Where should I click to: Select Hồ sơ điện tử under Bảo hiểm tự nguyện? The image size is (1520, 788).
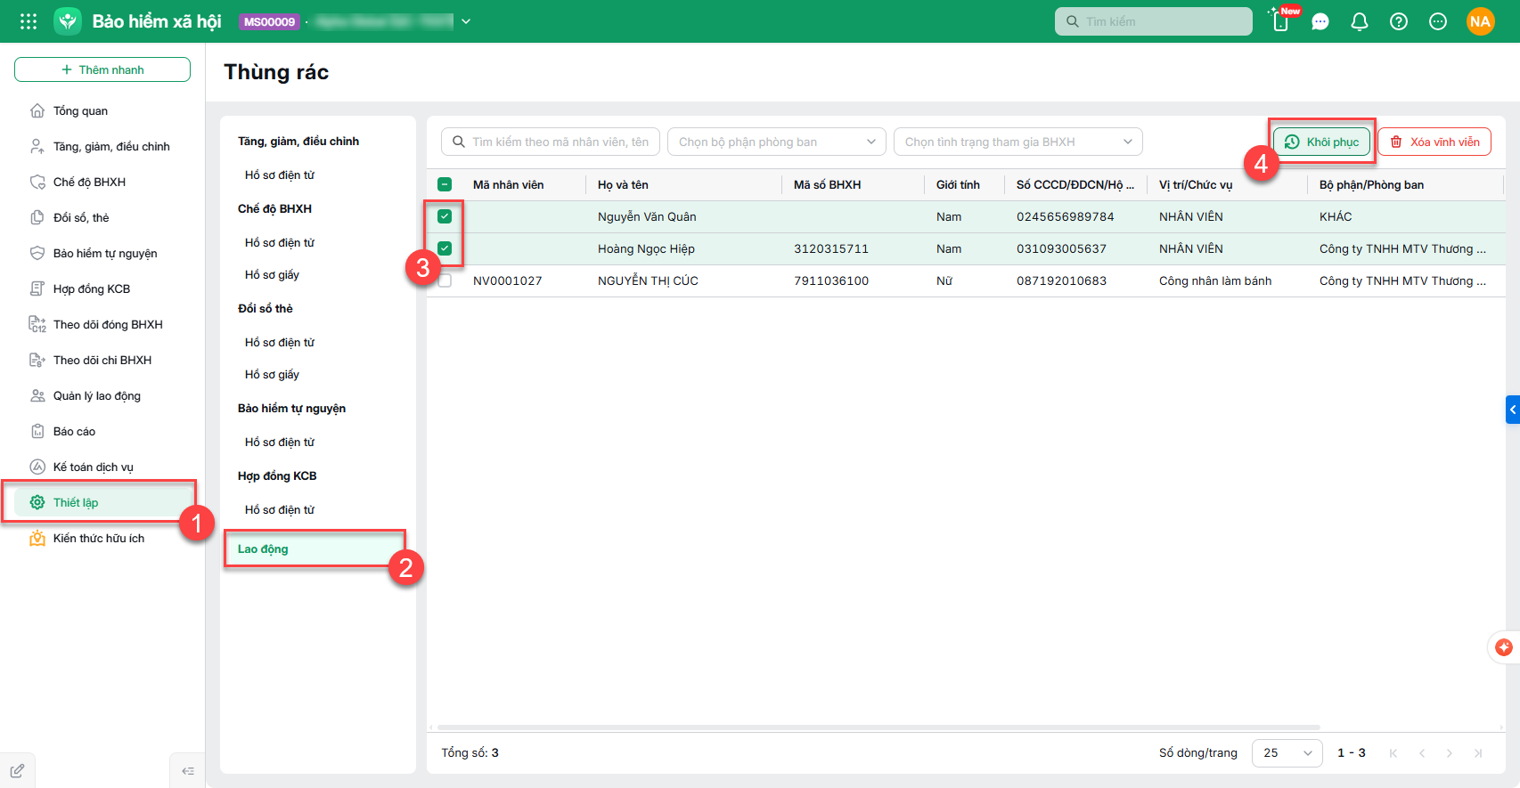tap(280, 442)
